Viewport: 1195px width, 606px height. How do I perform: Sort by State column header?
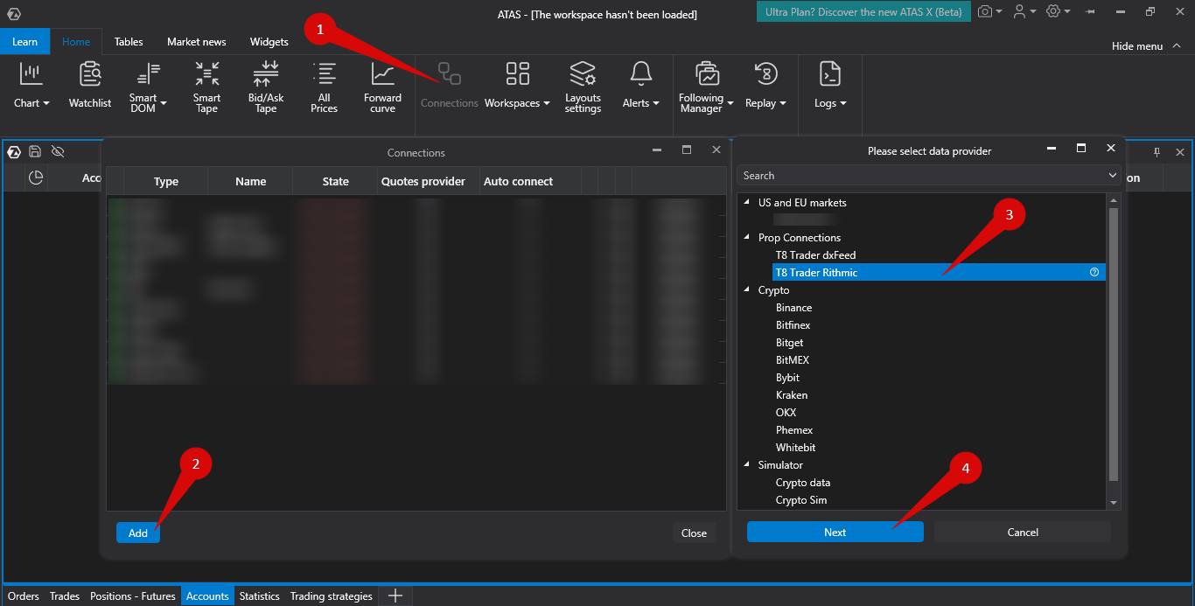[336, 181]
